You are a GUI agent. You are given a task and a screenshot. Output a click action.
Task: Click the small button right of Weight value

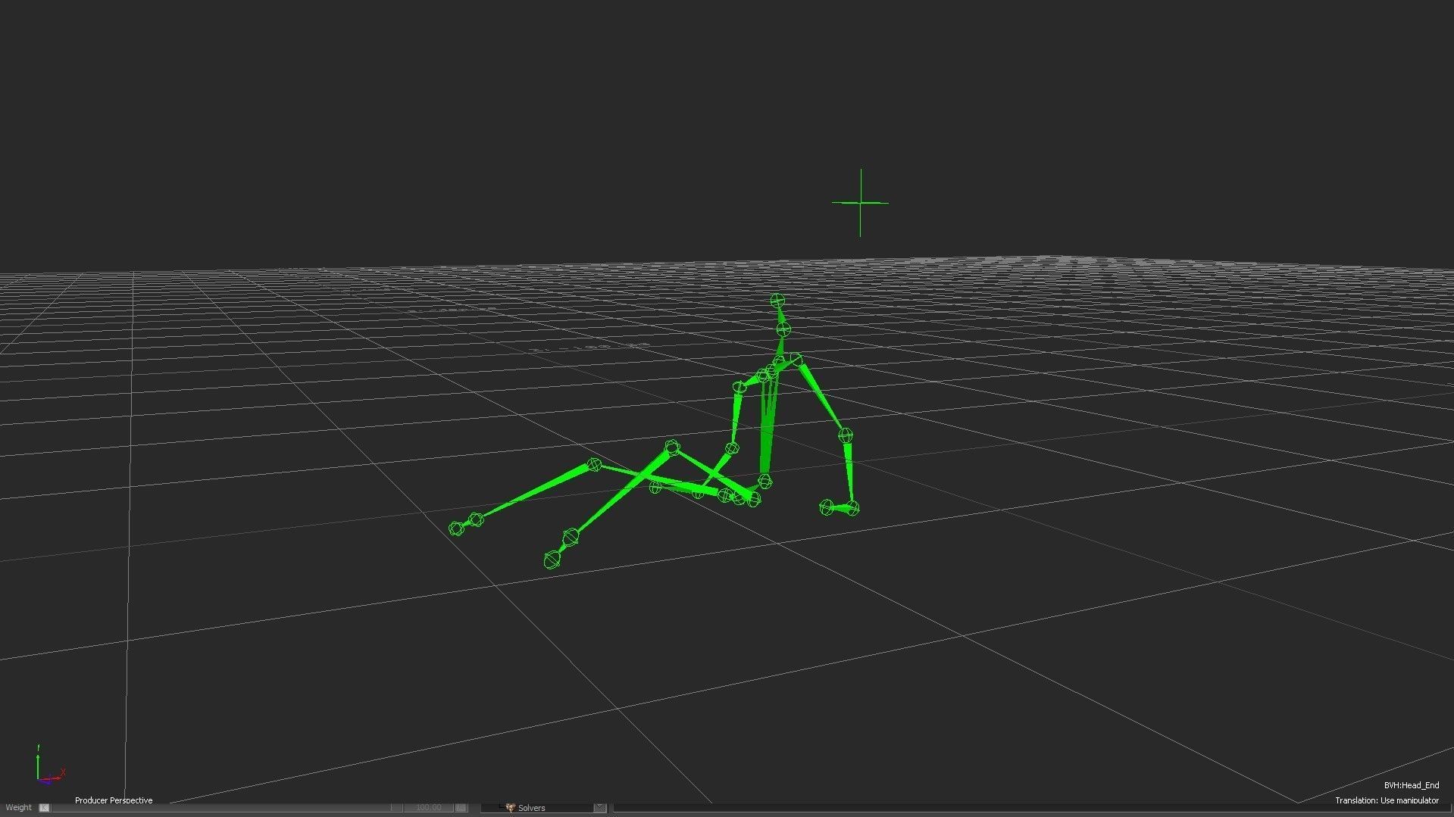click(x=461, y=808)
